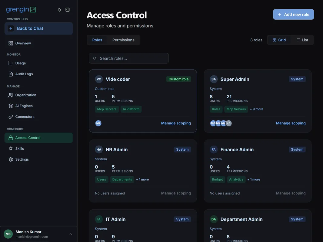Open Usage in the sidebar

[x=38, y=63]
